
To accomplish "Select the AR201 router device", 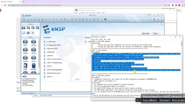I will (x=25, y=43).
